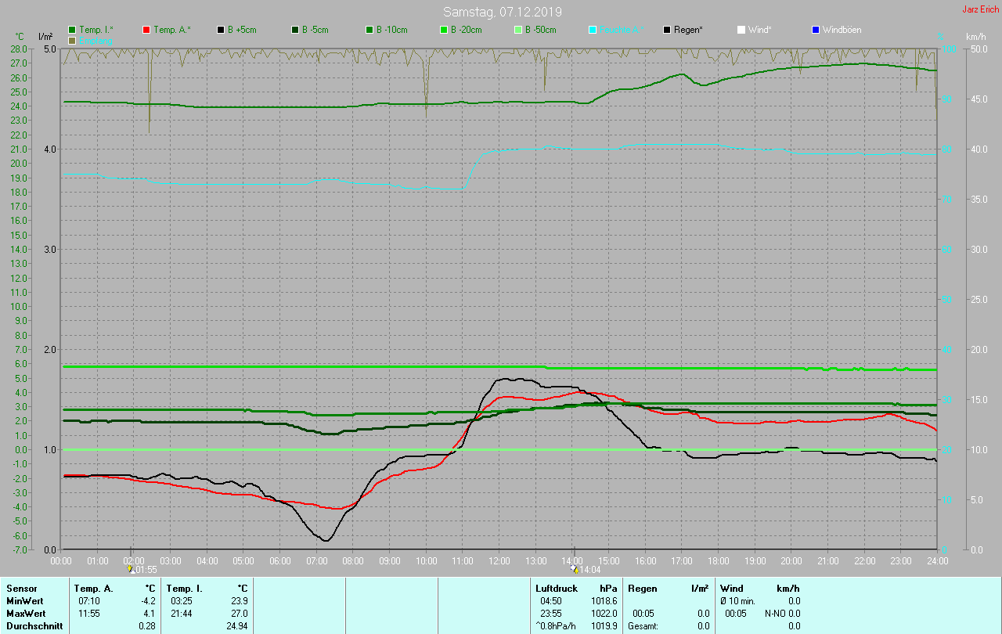Screen dimensions: 1002x634
Task: Select the white Wind* legend swatch
Action: coord(741,30)
